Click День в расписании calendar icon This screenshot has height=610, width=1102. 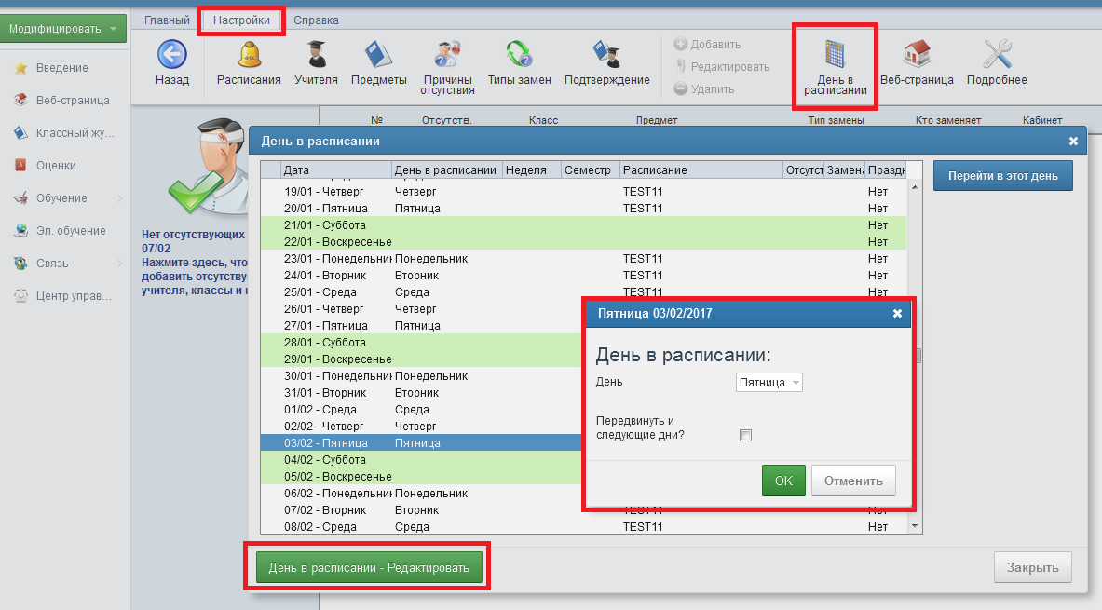point(835,55)
